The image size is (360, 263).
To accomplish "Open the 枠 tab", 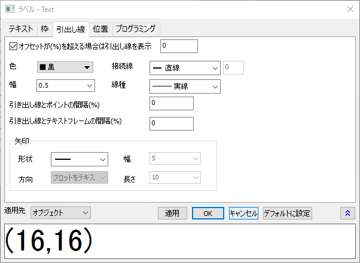I will tap(45, 29).
